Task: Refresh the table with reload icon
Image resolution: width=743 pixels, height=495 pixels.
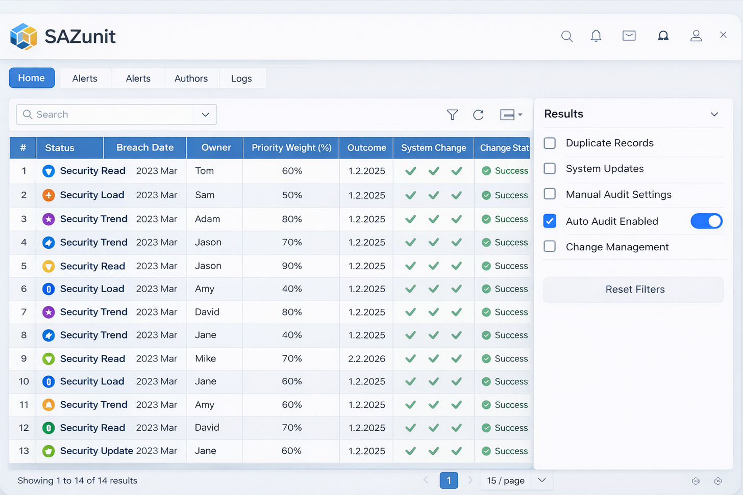Action: point(478,115)
